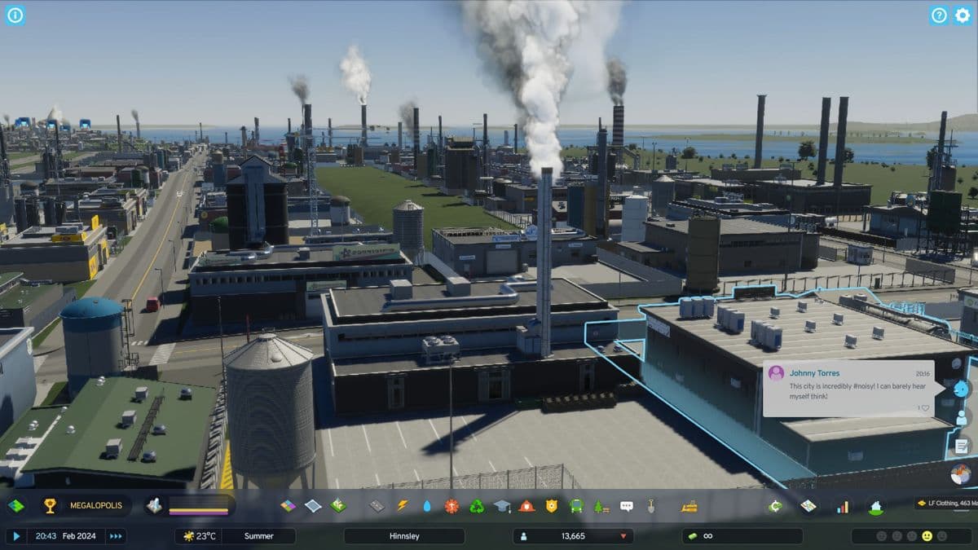Click the Summer season label
Screen dimensions: 978x550
[259, 536]
